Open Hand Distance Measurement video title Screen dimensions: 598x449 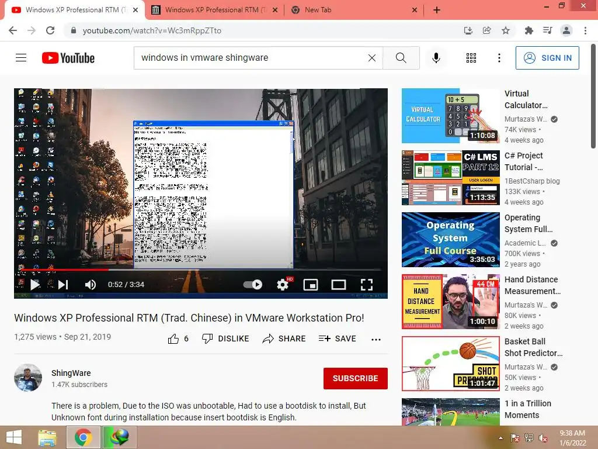click(x=533, y=285)
